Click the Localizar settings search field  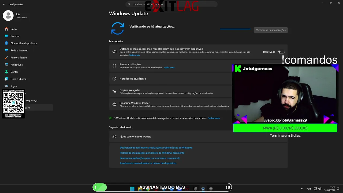[x=171, y=4]
